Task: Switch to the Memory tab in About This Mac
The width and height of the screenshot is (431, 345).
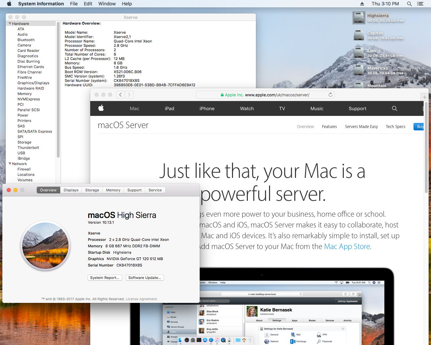Action: coord(113,190)
